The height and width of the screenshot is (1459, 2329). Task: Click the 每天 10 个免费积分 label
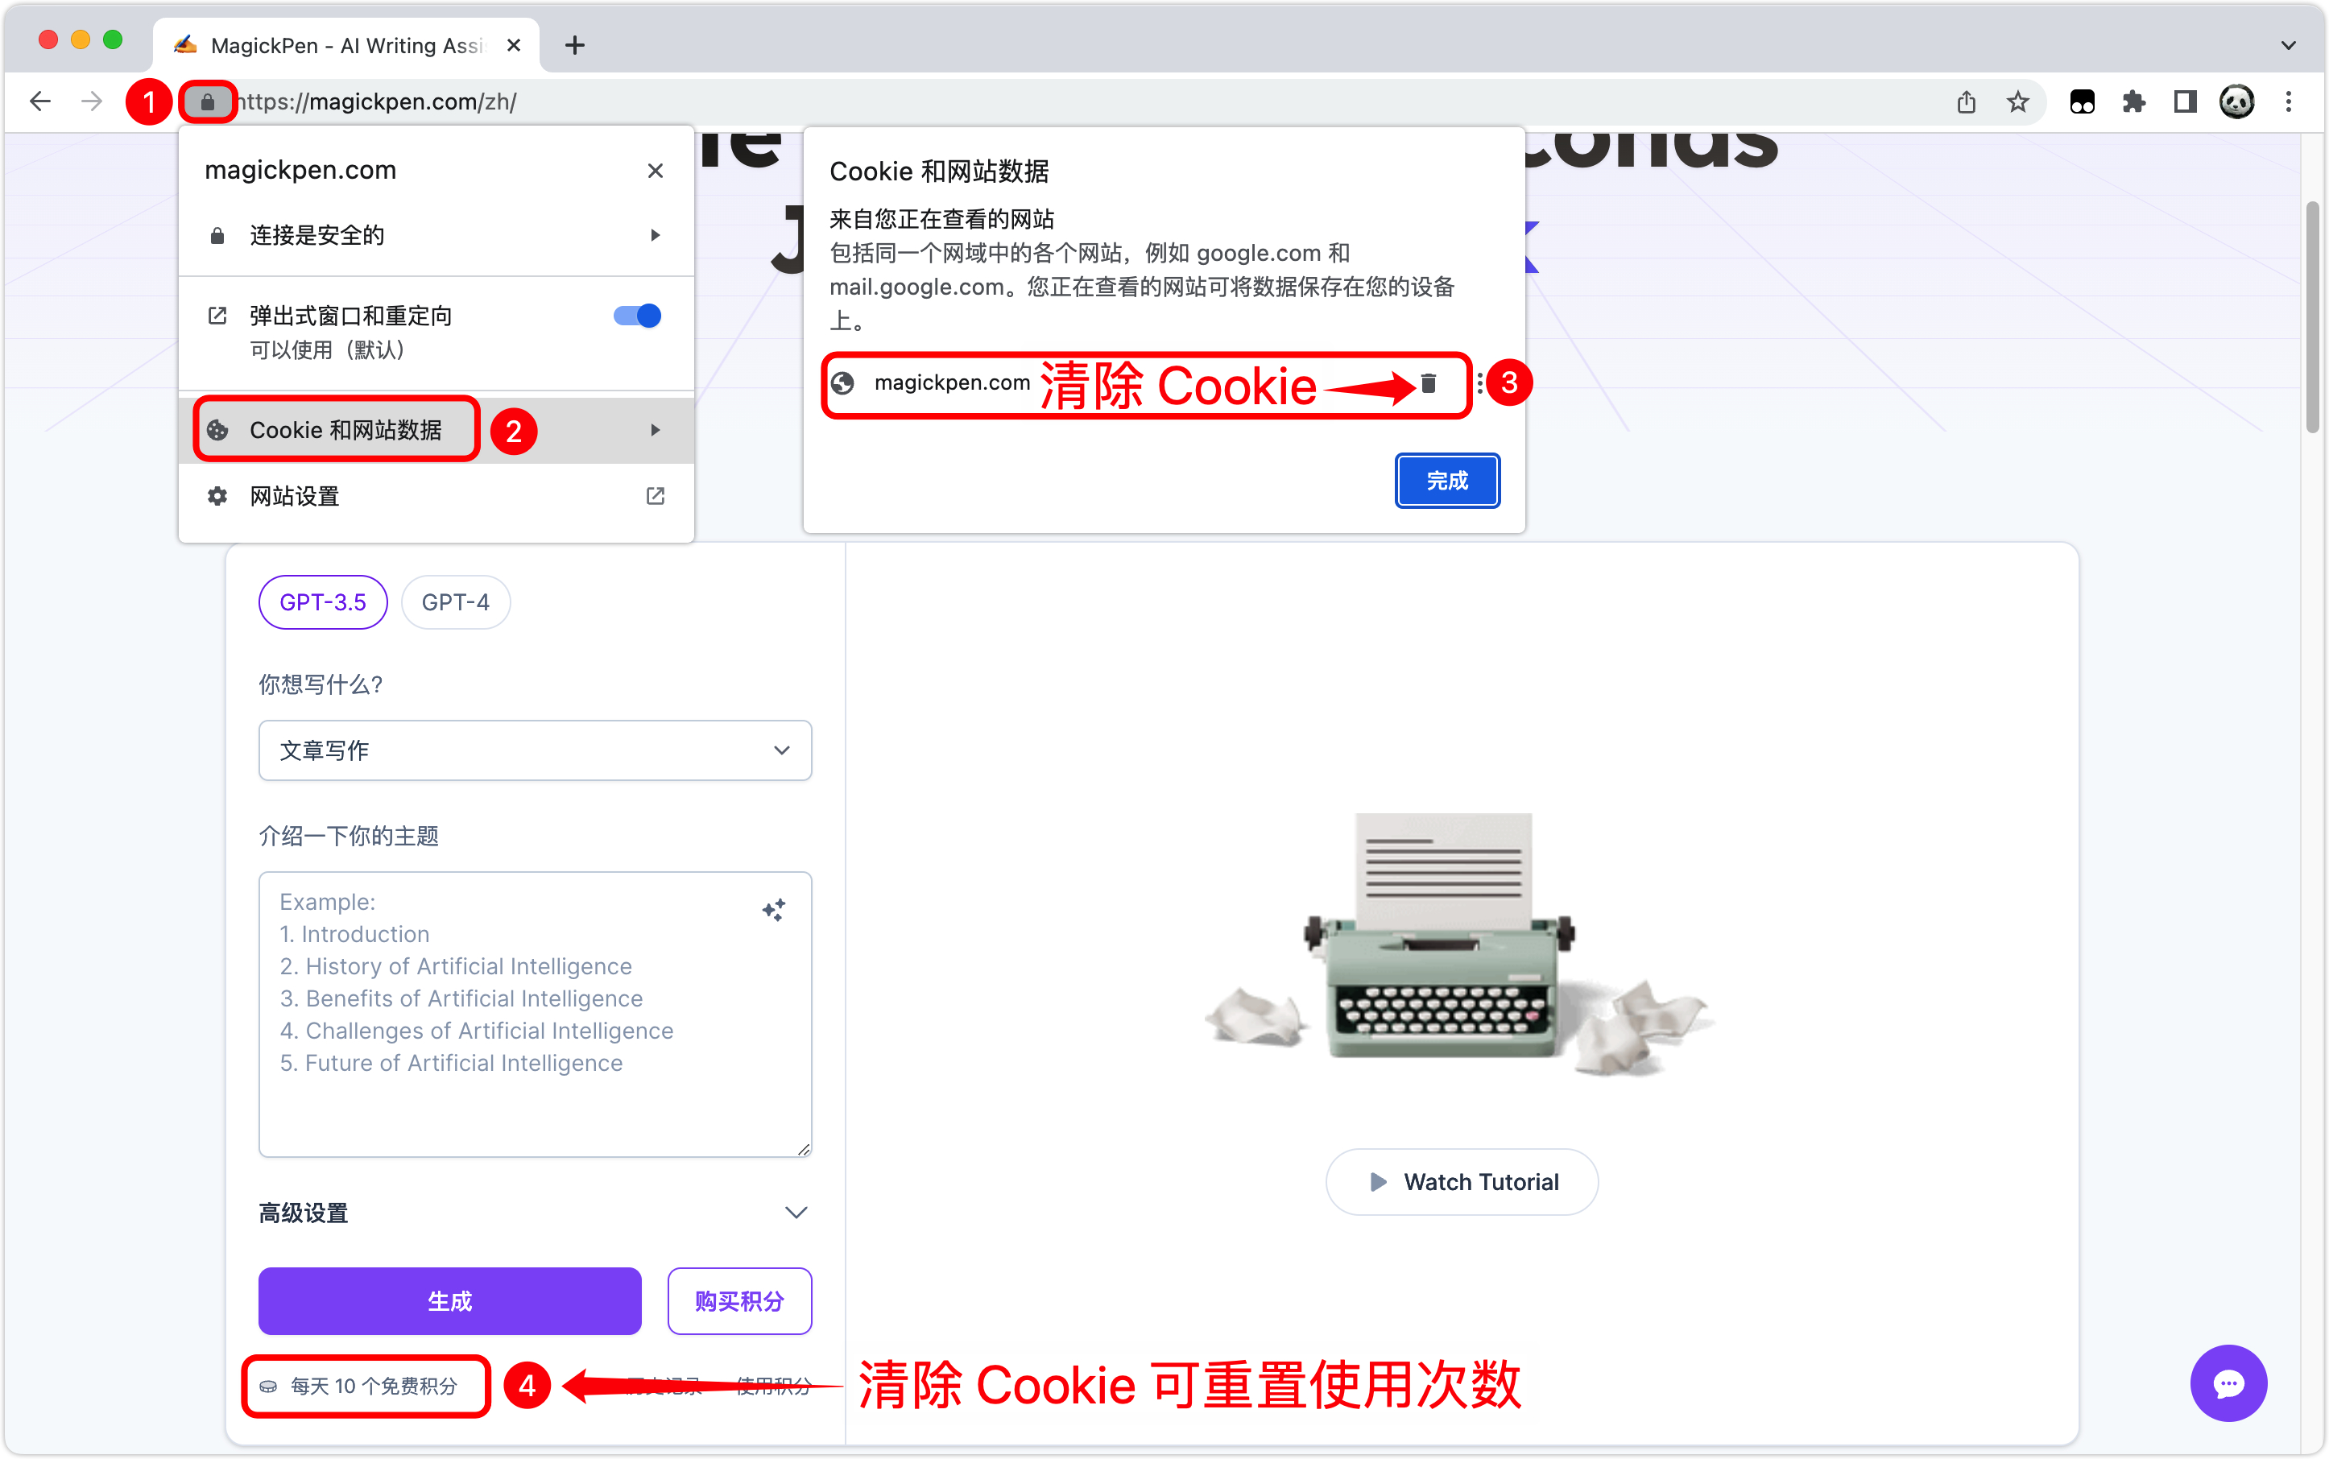[x=374, y=1386]
